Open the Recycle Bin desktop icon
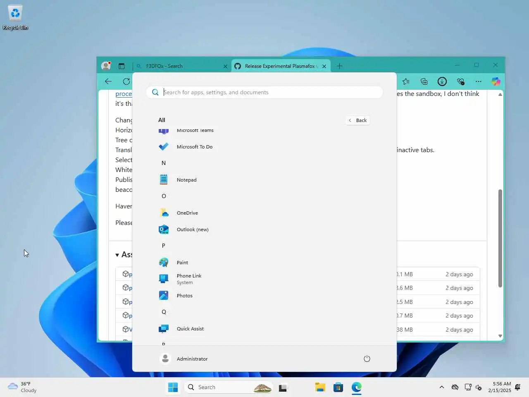The width and height of the screenshot is (529, 397). click(x=15, y=18)
